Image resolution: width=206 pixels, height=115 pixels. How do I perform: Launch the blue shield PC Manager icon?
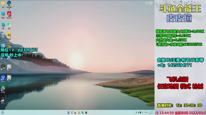pos(3,78)
